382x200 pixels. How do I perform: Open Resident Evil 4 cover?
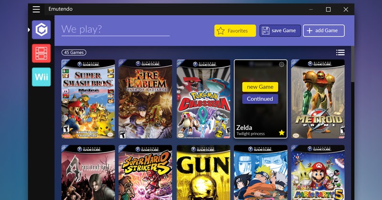(88, 172)
